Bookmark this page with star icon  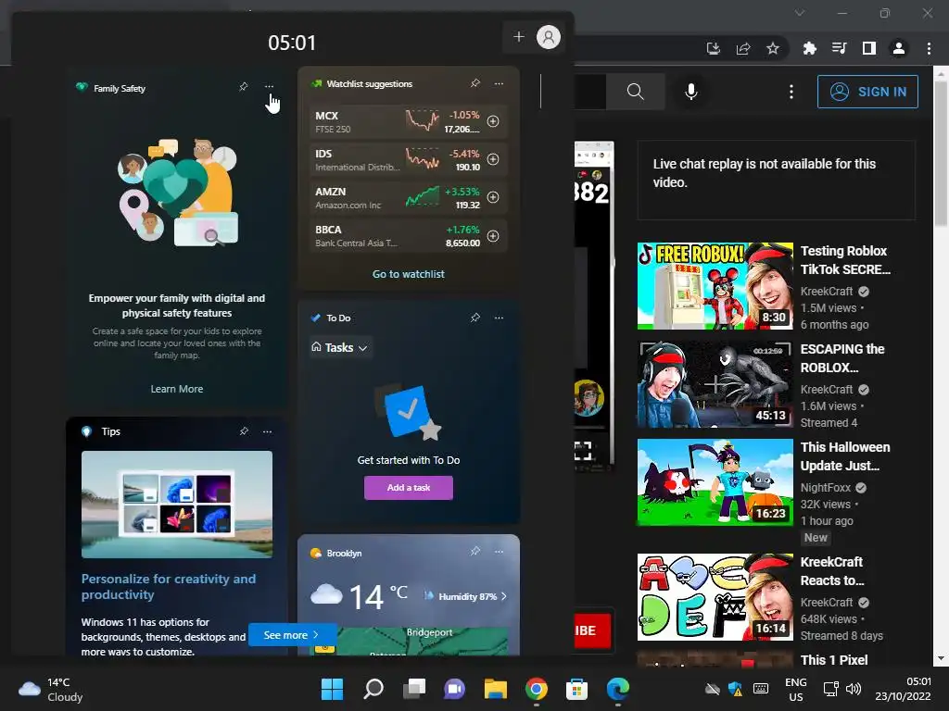click(773, 48)
